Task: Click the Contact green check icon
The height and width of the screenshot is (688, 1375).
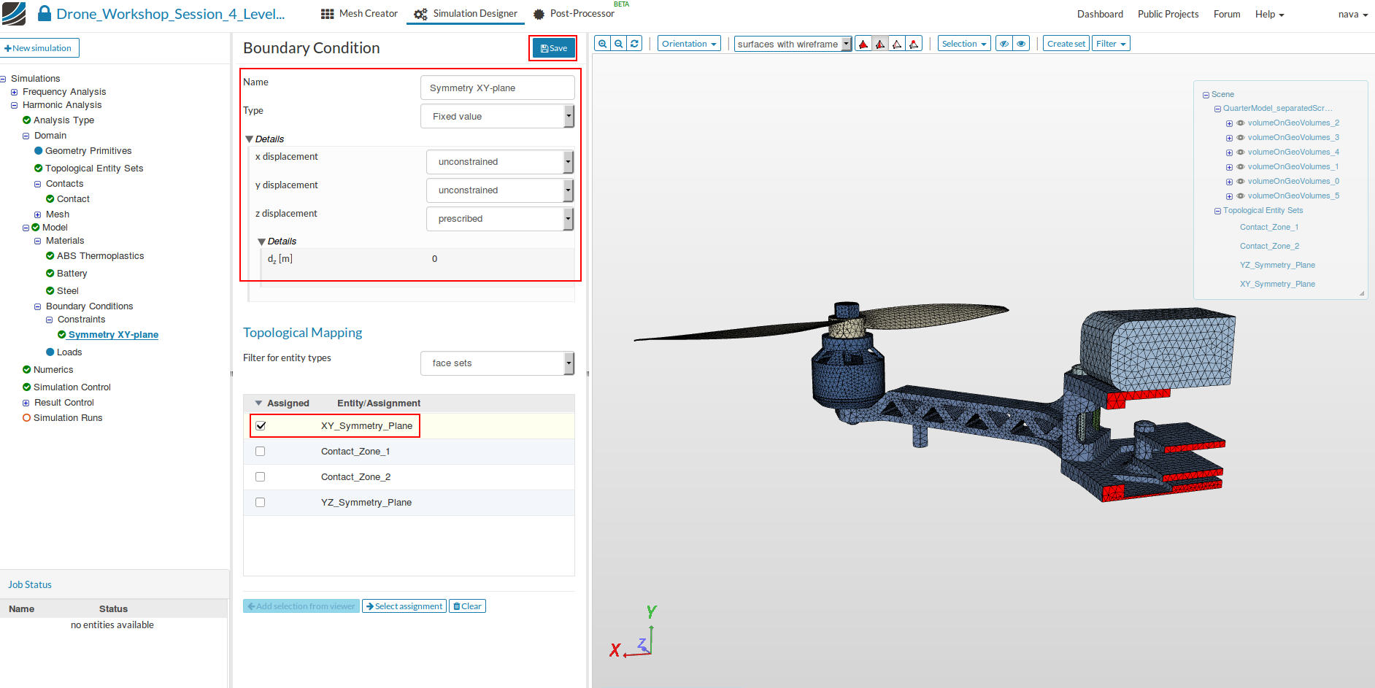Action: point(50,199)
